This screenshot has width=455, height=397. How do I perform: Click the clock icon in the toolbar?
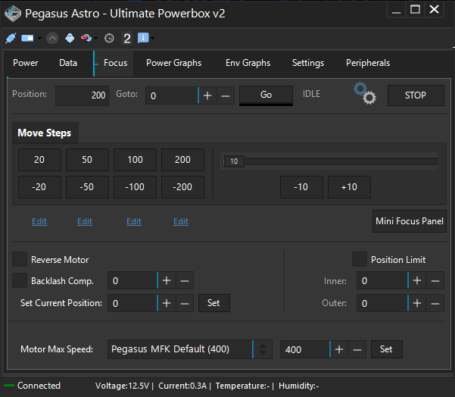(109, 38)
